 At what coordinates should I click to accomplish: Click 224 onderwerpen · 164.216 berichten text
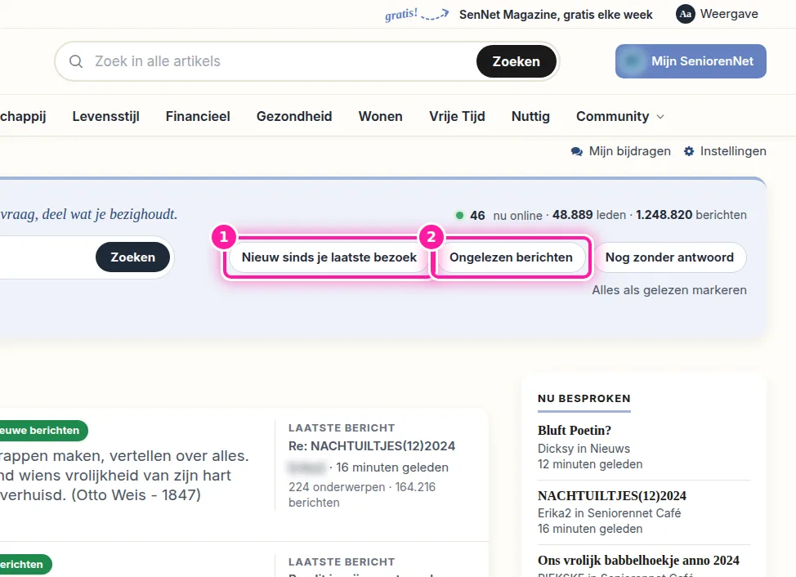point(362,494)
